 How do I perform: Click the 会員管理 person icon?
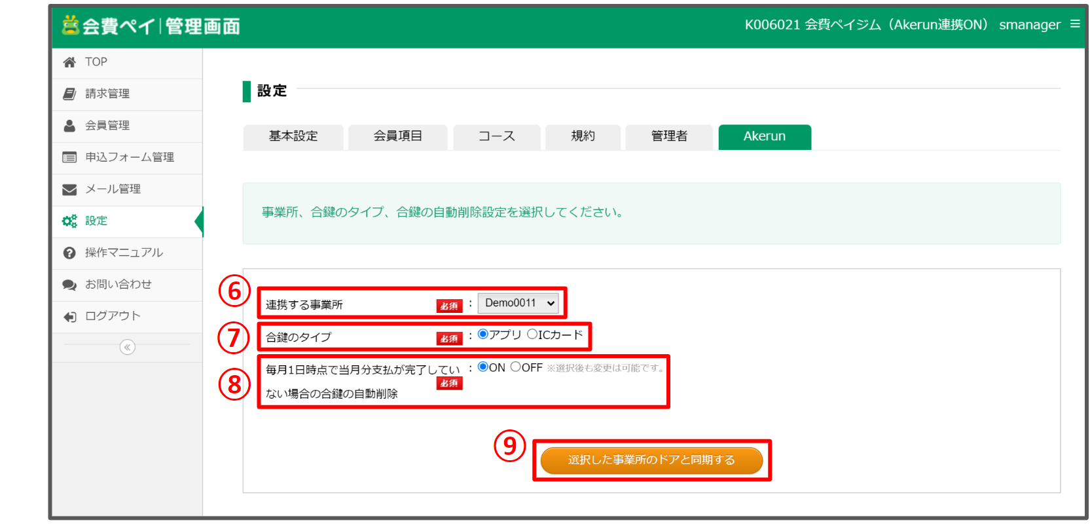click(x=69, y=126)
